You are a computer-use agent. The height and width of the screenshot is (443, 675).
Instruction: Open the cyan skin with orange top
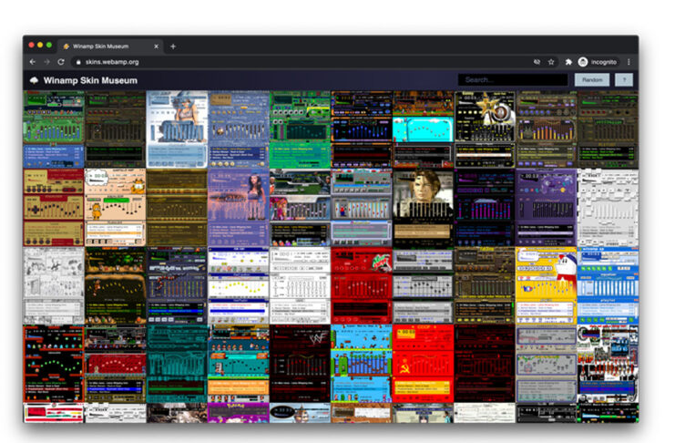[424, 129]
